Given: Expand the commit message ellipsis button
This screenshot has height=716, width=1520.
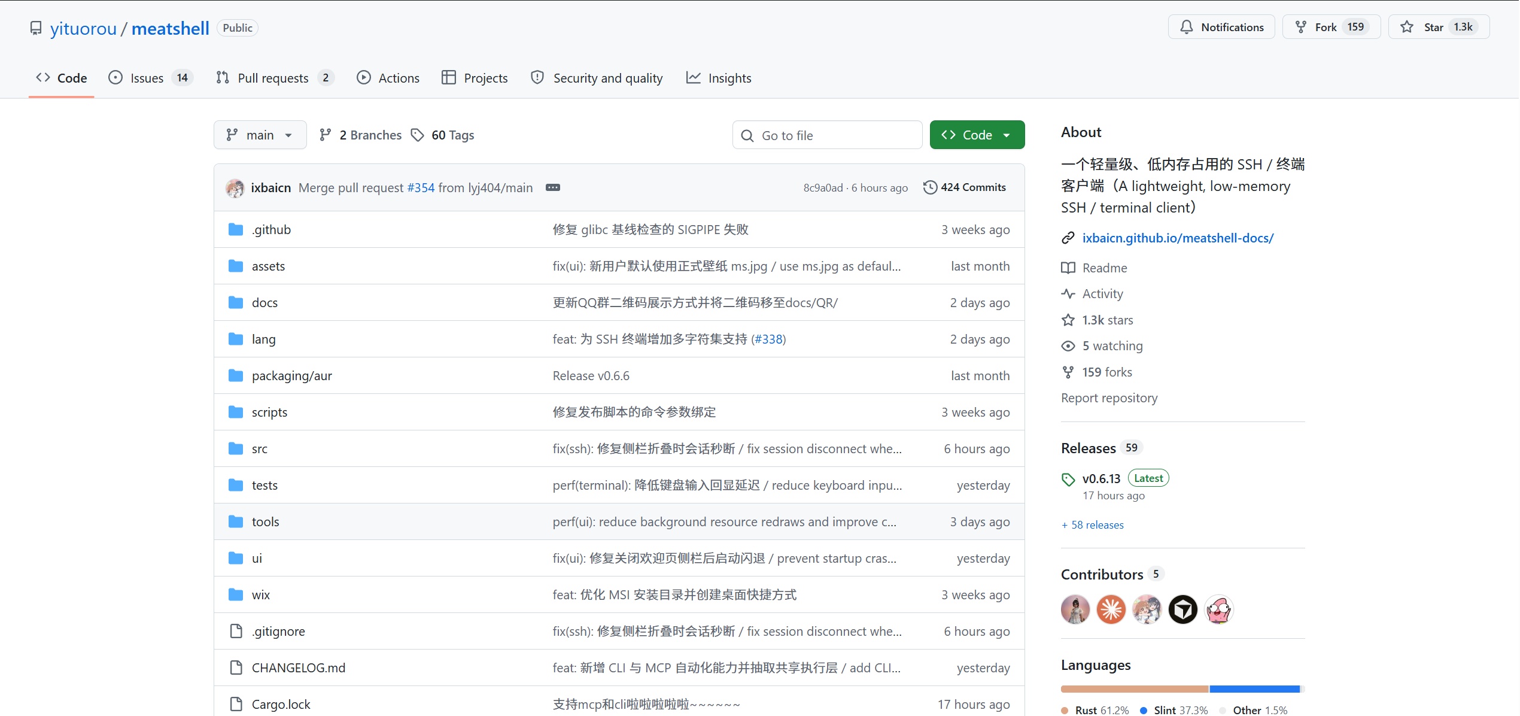Looking at the screenshot, I should coord(553,187).
